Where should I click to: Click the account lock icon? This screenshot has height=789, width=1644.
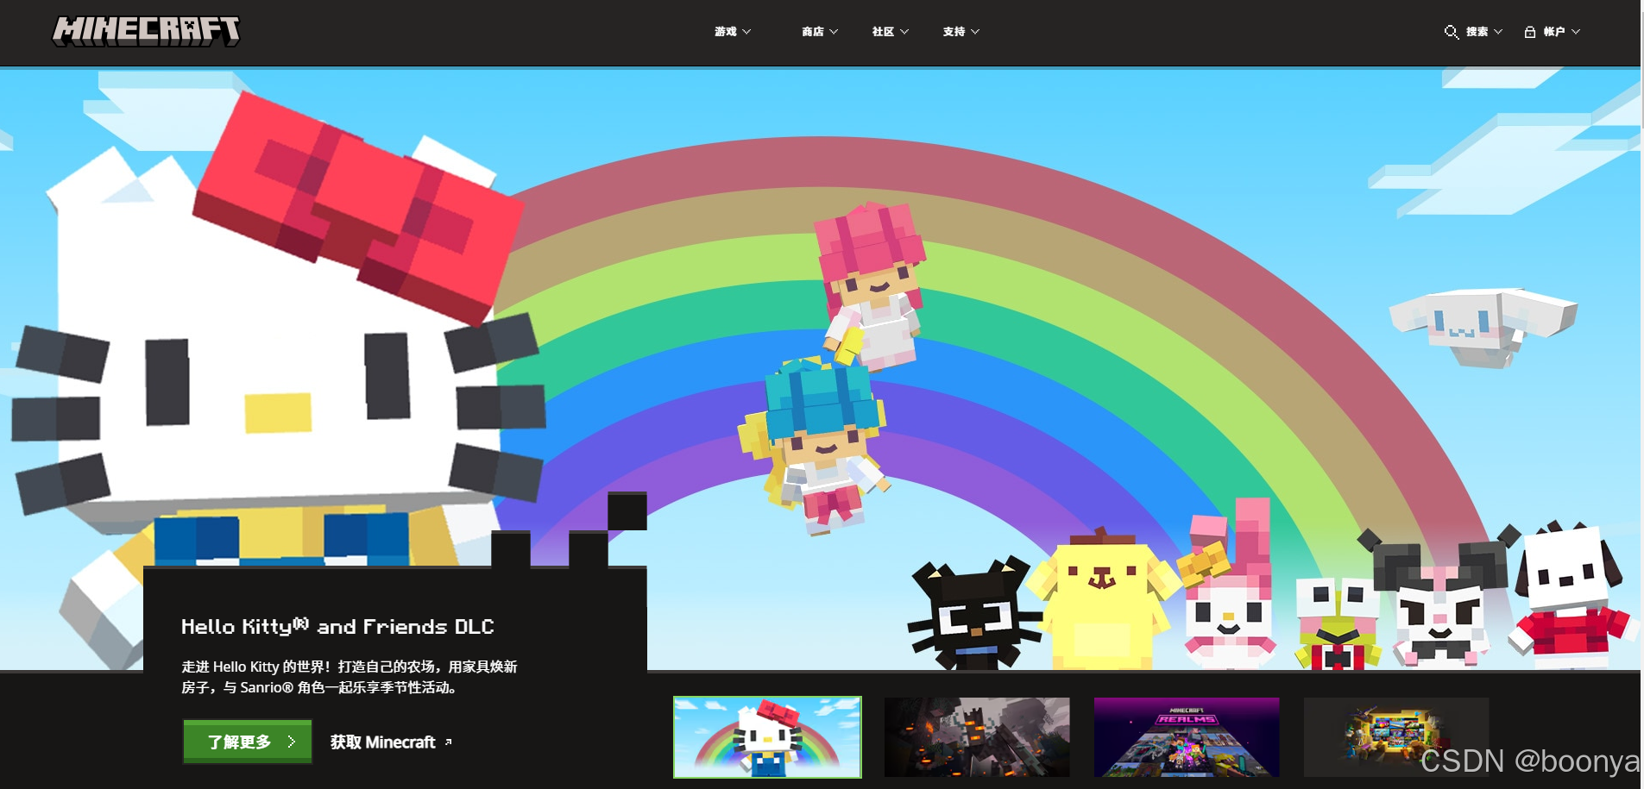[x=1530, y=32]
